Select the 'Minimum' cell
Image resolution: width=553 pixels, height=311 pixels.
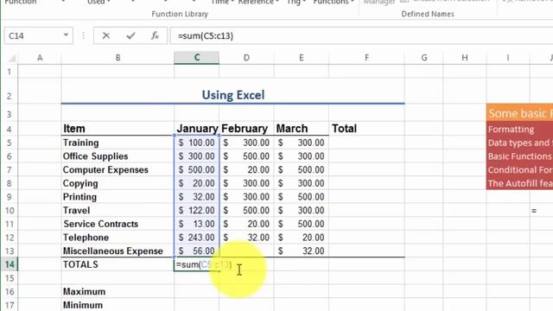click(x=118, y=305)
